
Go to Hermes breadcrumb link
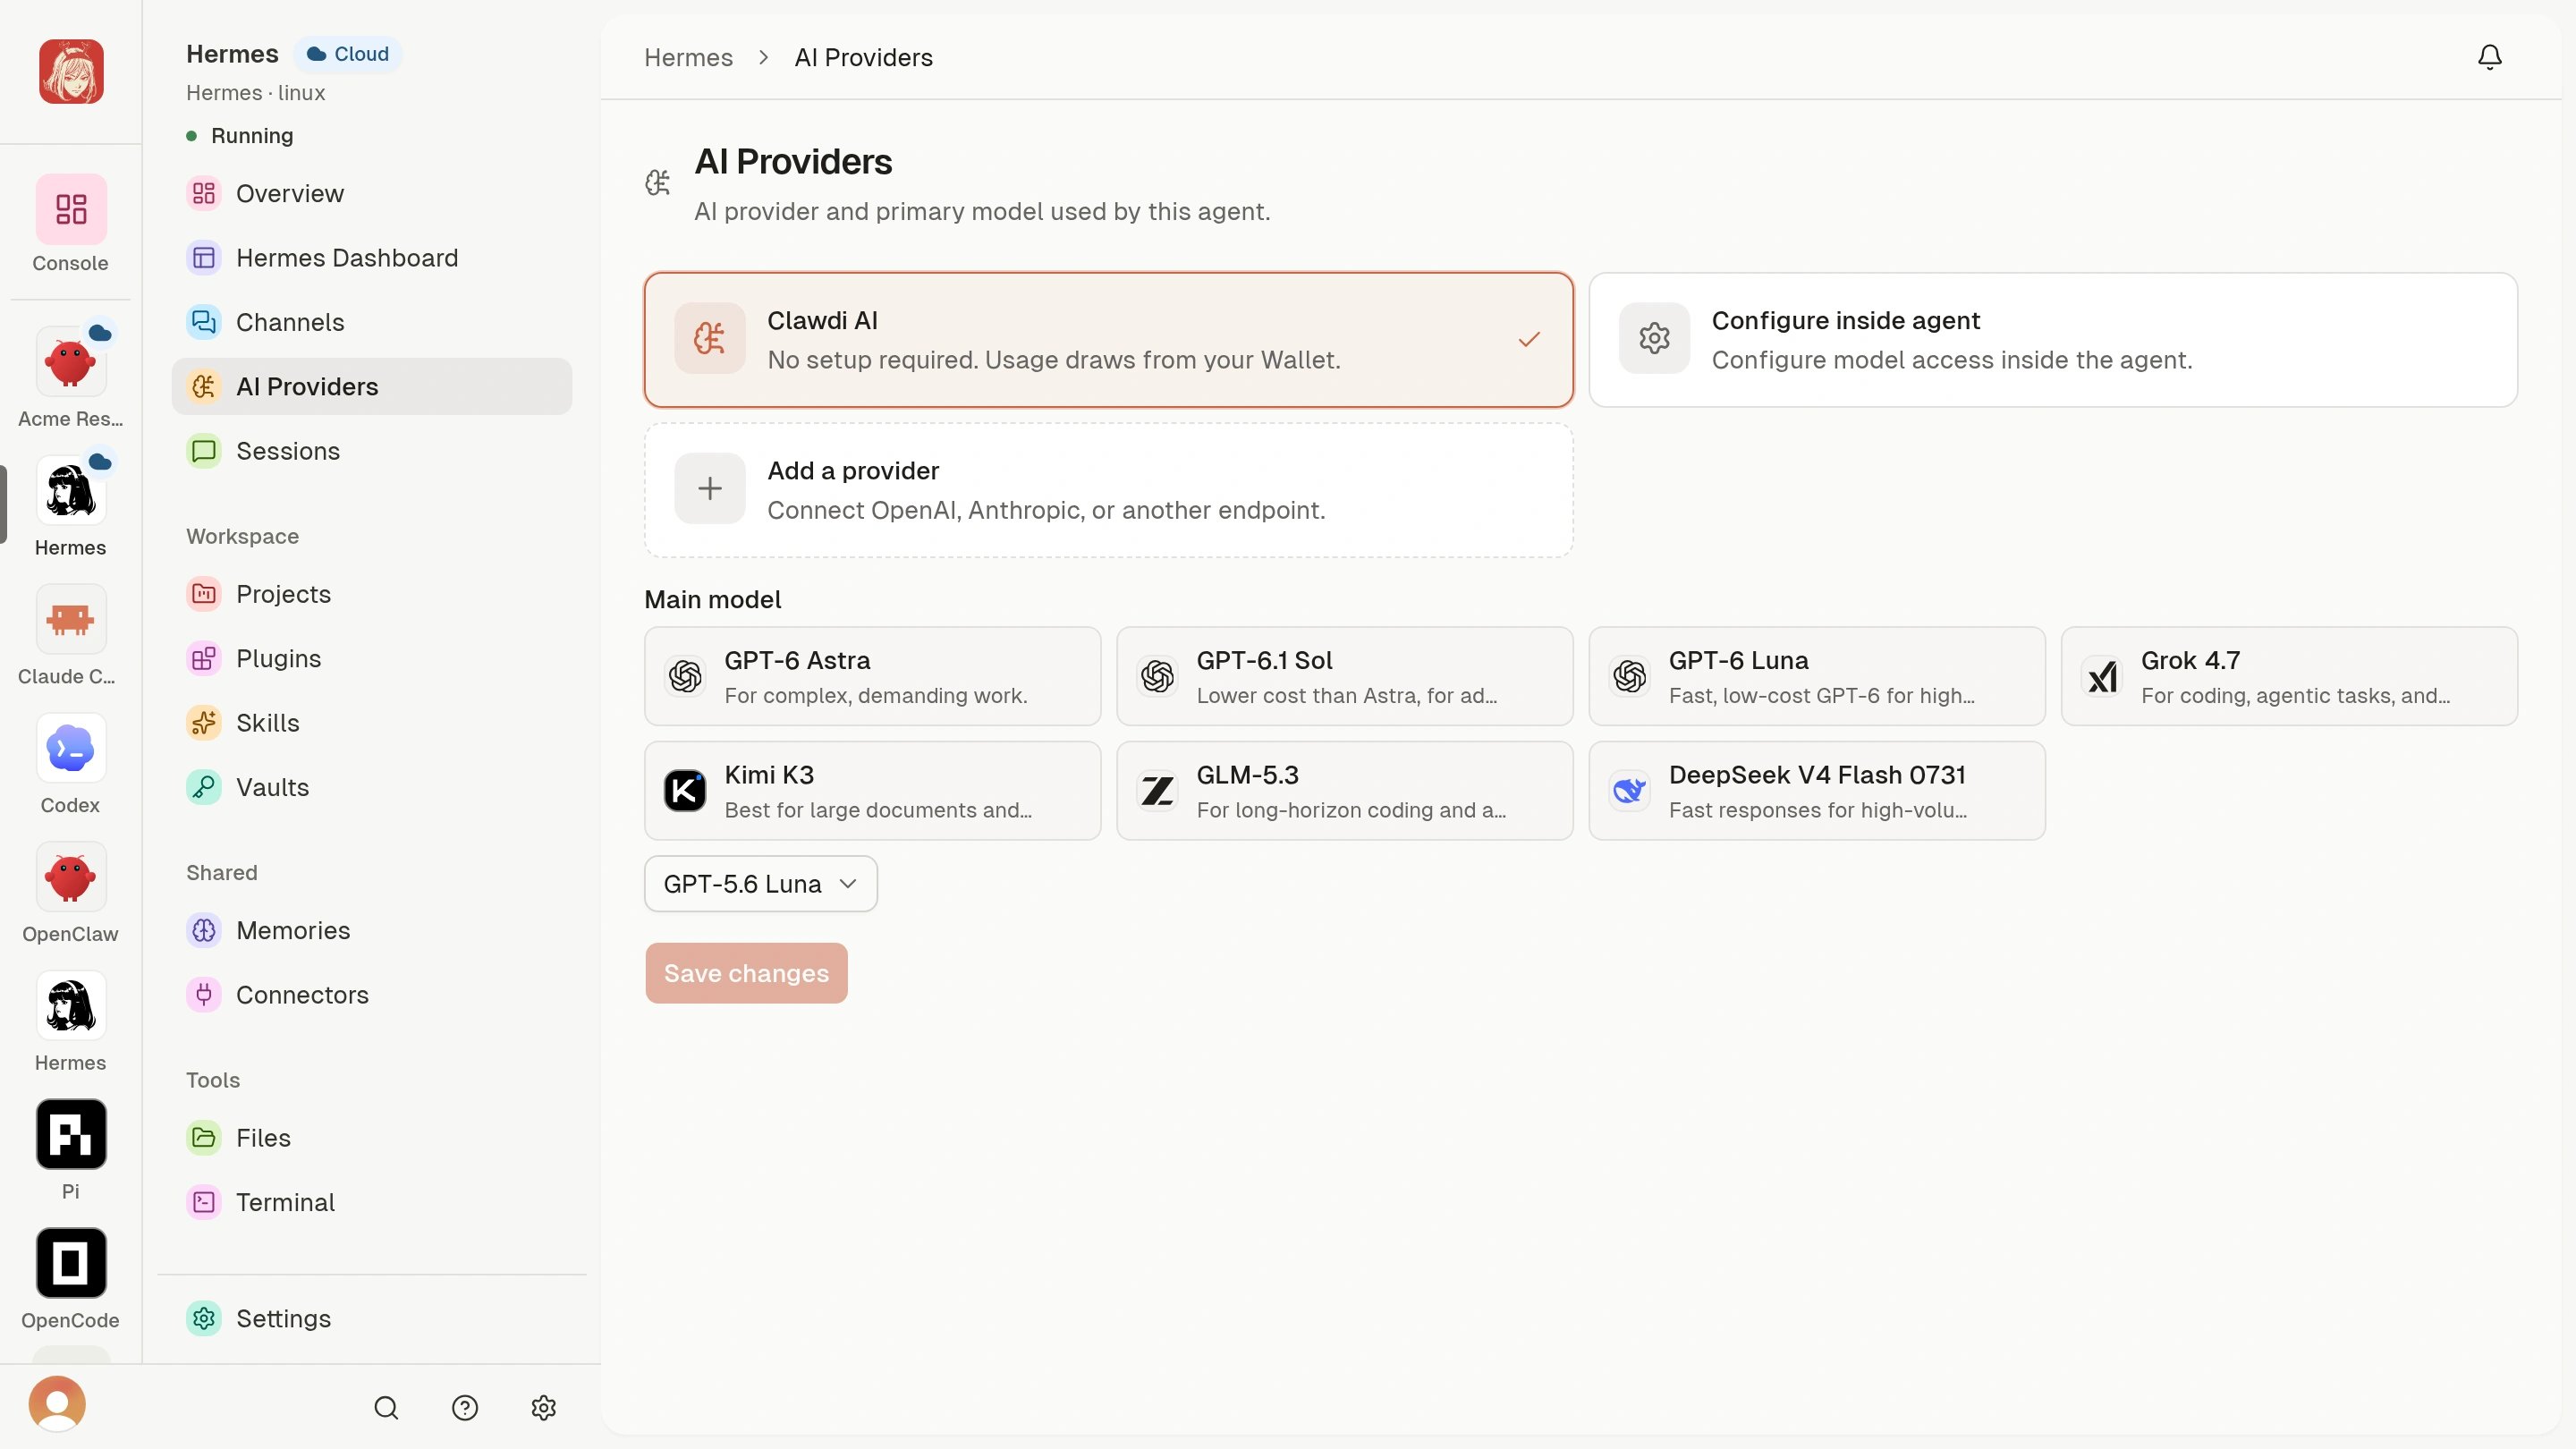click(688, 58)
